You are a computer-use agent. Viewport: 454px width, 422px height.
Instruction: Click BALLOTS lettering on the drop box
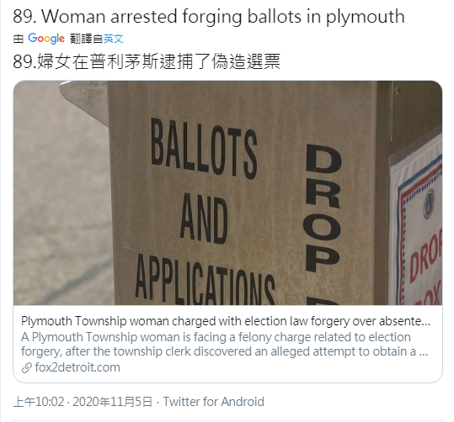[204, 147]
